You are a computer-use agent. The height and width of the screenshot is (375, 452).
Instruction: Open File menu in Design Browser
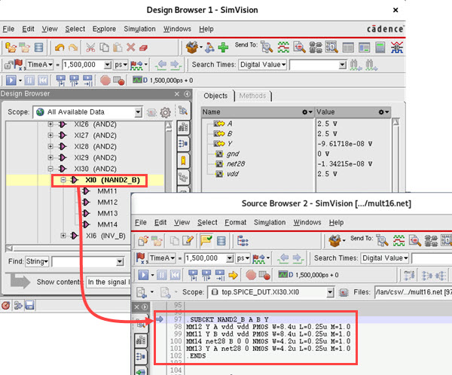coord(8,29)
